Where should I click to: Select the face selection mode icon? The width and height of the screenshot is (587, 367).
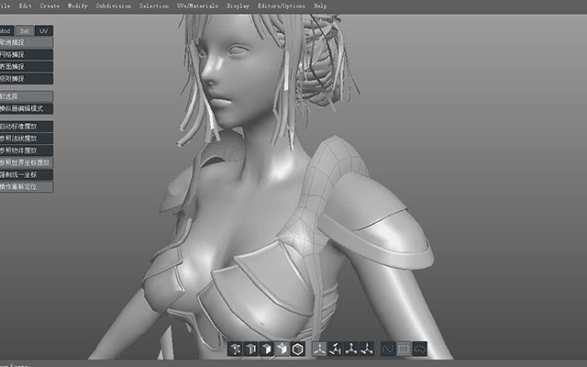click(267, 349)
